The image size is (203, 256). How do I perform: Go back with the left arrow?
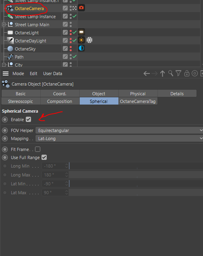[x=147, y=73]
